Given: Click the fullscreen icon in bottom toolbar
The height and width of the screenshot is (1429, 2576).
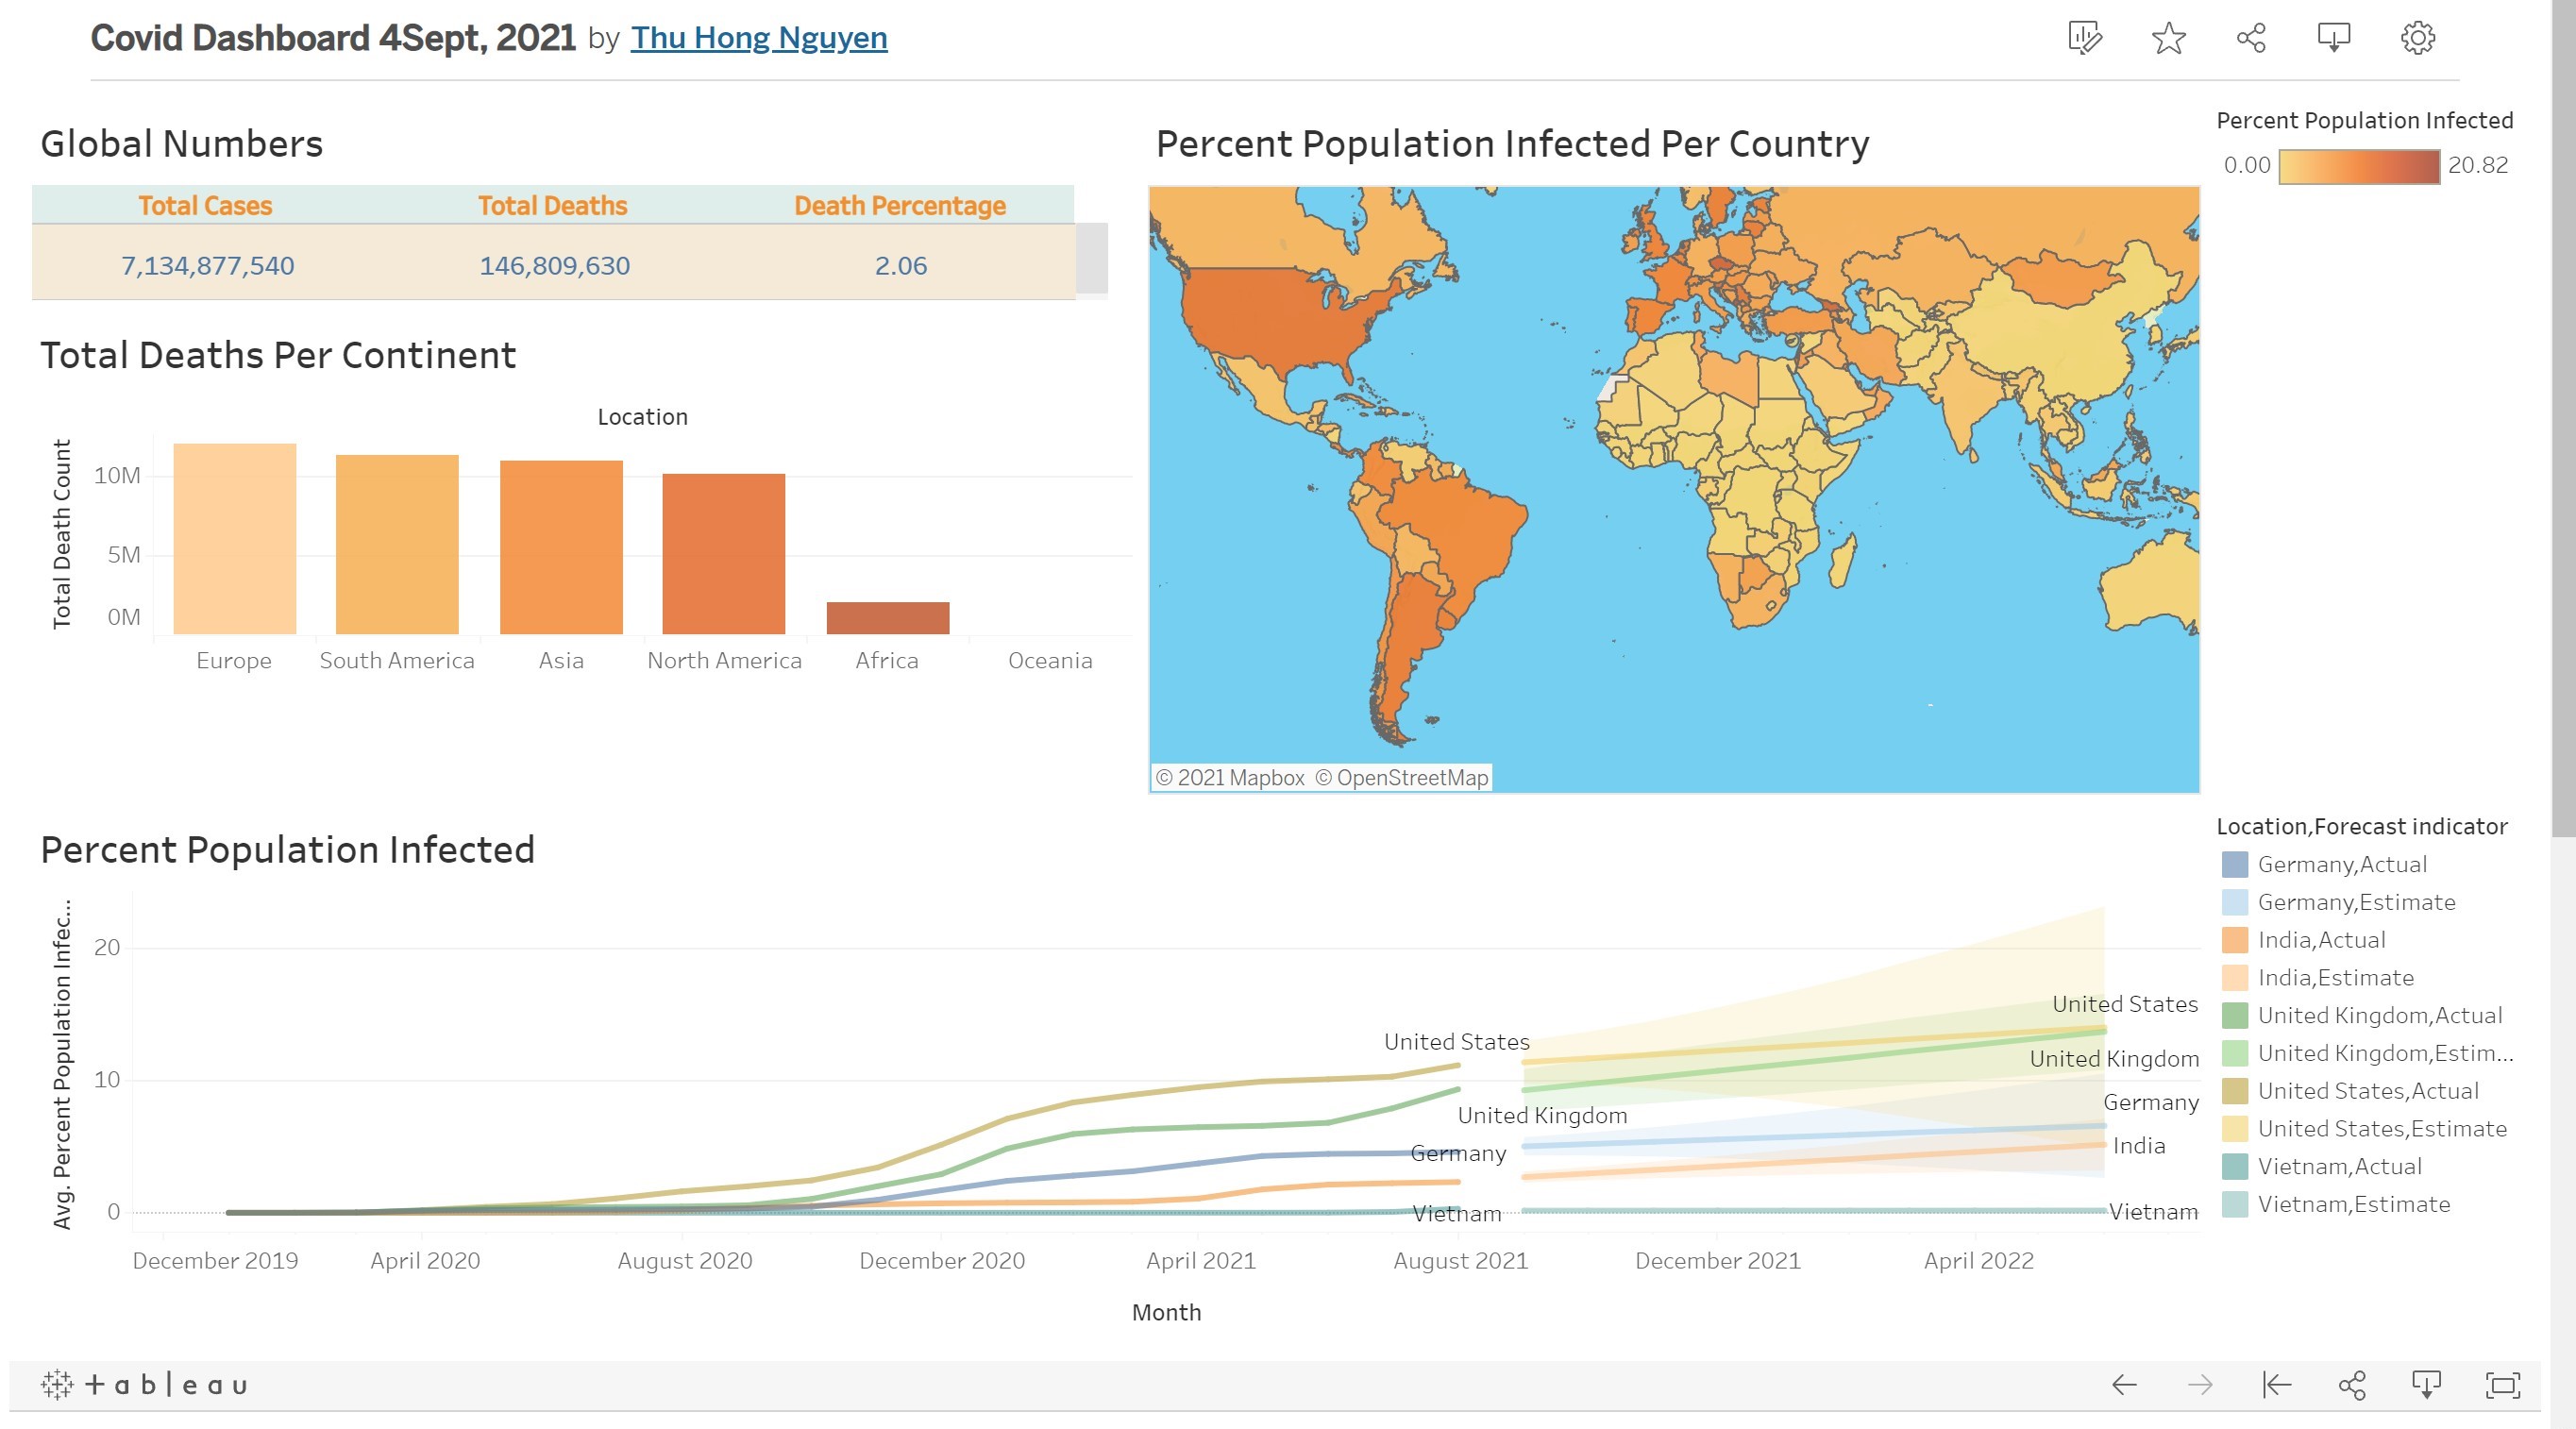Looking at the screenshot, I should pyautogui.click(x=2503, y=1385).
